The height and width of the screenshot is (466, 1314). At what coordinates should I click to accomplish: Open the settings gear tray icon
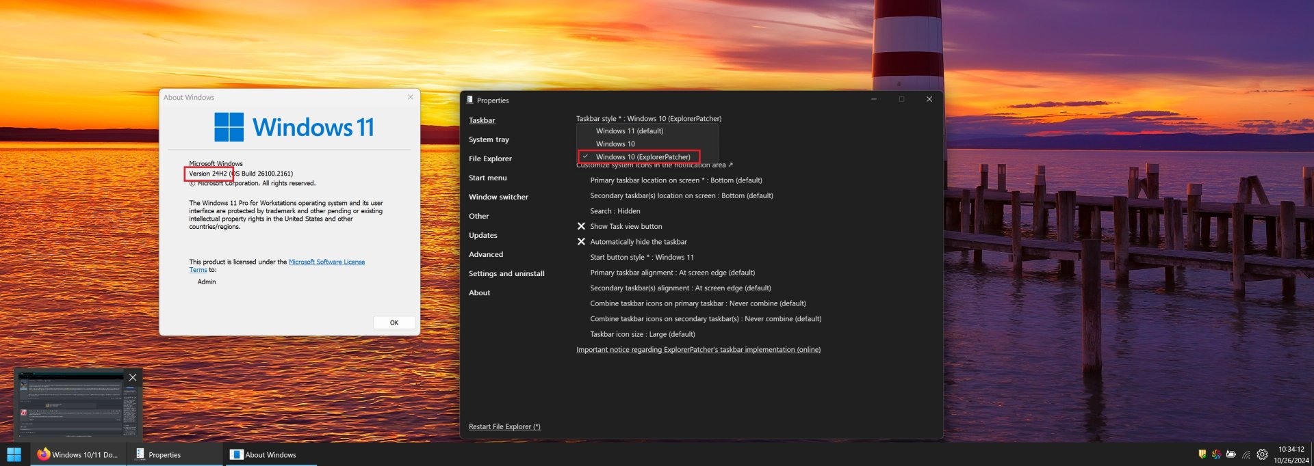pyautogui.click(x=1263, y=454)
